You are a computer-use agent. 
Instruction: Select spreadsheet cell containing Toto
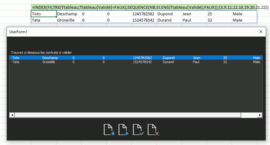pyautogui.click(x=44, y=14)
